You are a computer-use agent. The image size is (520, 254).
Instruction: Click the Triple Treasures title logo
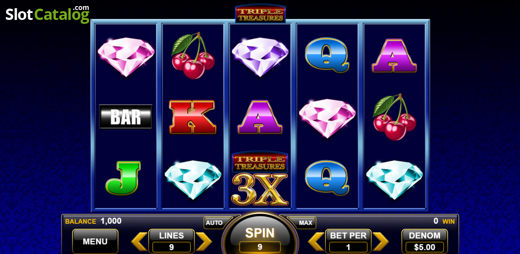(260, 13)
